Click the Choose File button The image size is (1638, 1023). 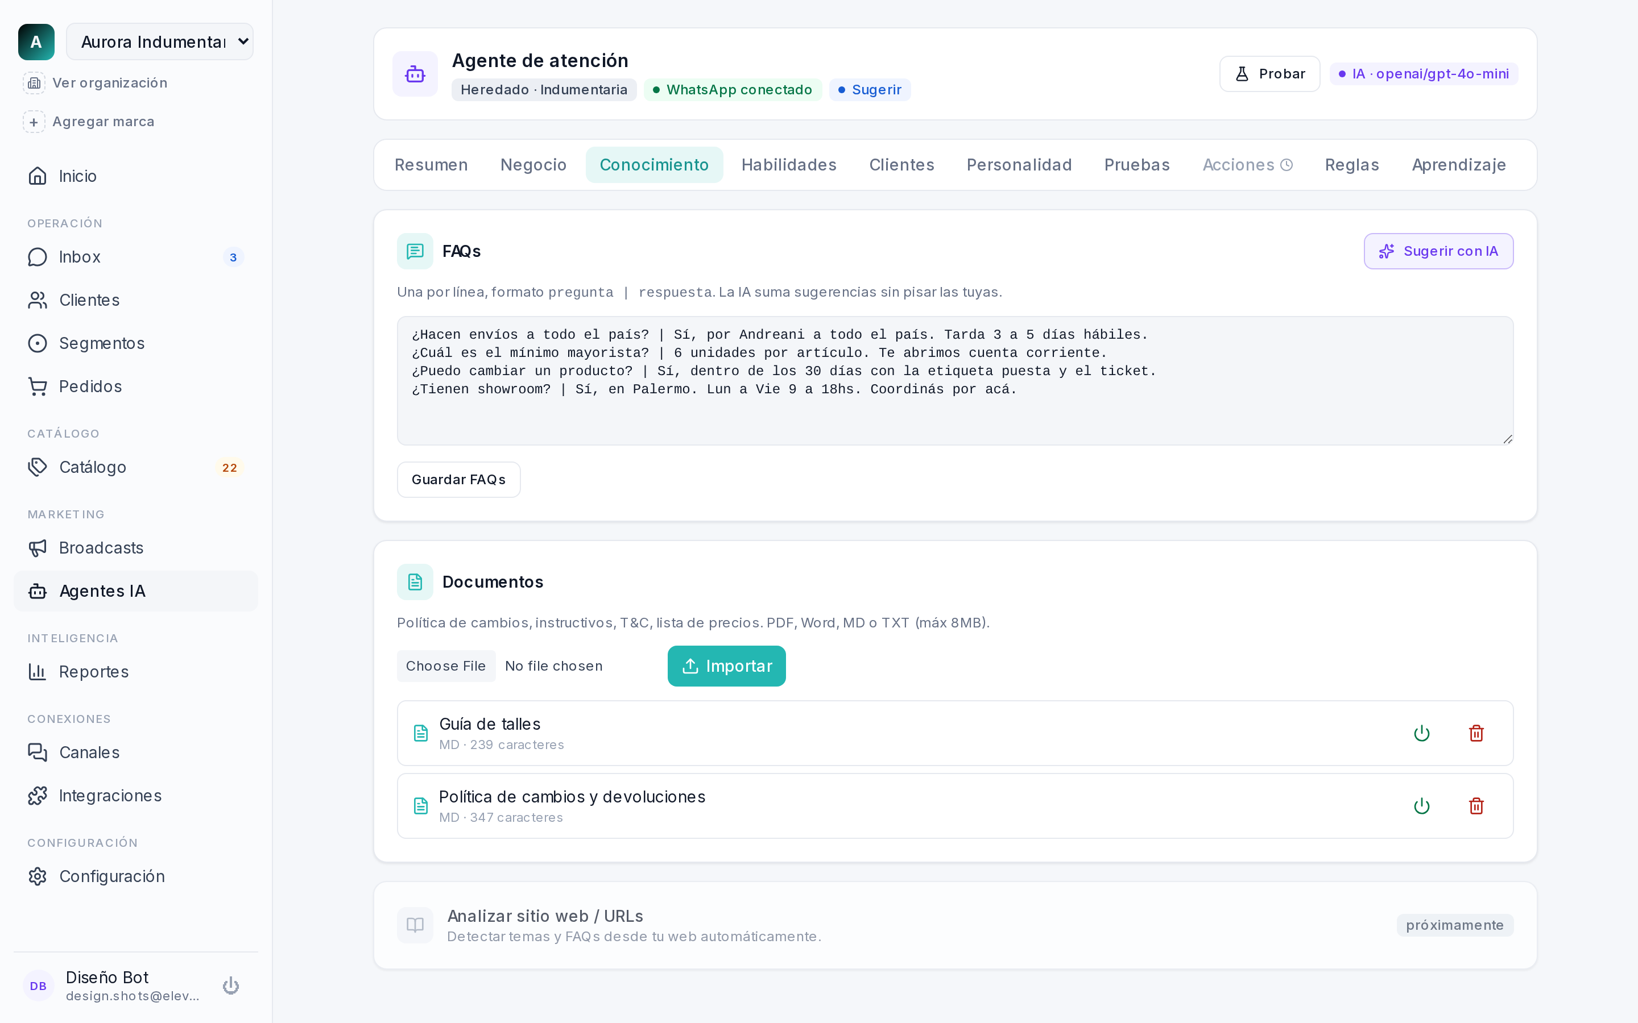[446, 667]
